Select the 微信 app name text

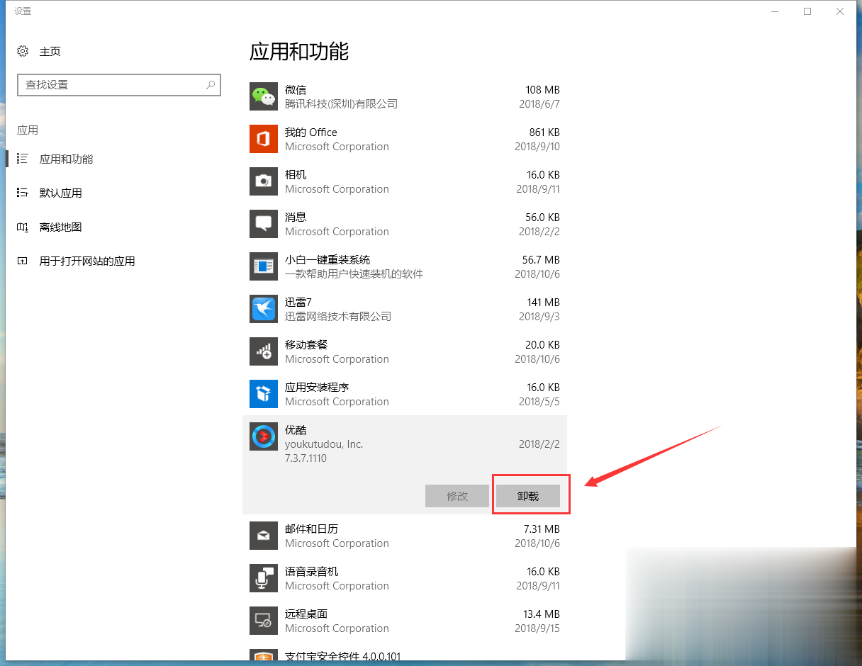click(x=296, y=89)
